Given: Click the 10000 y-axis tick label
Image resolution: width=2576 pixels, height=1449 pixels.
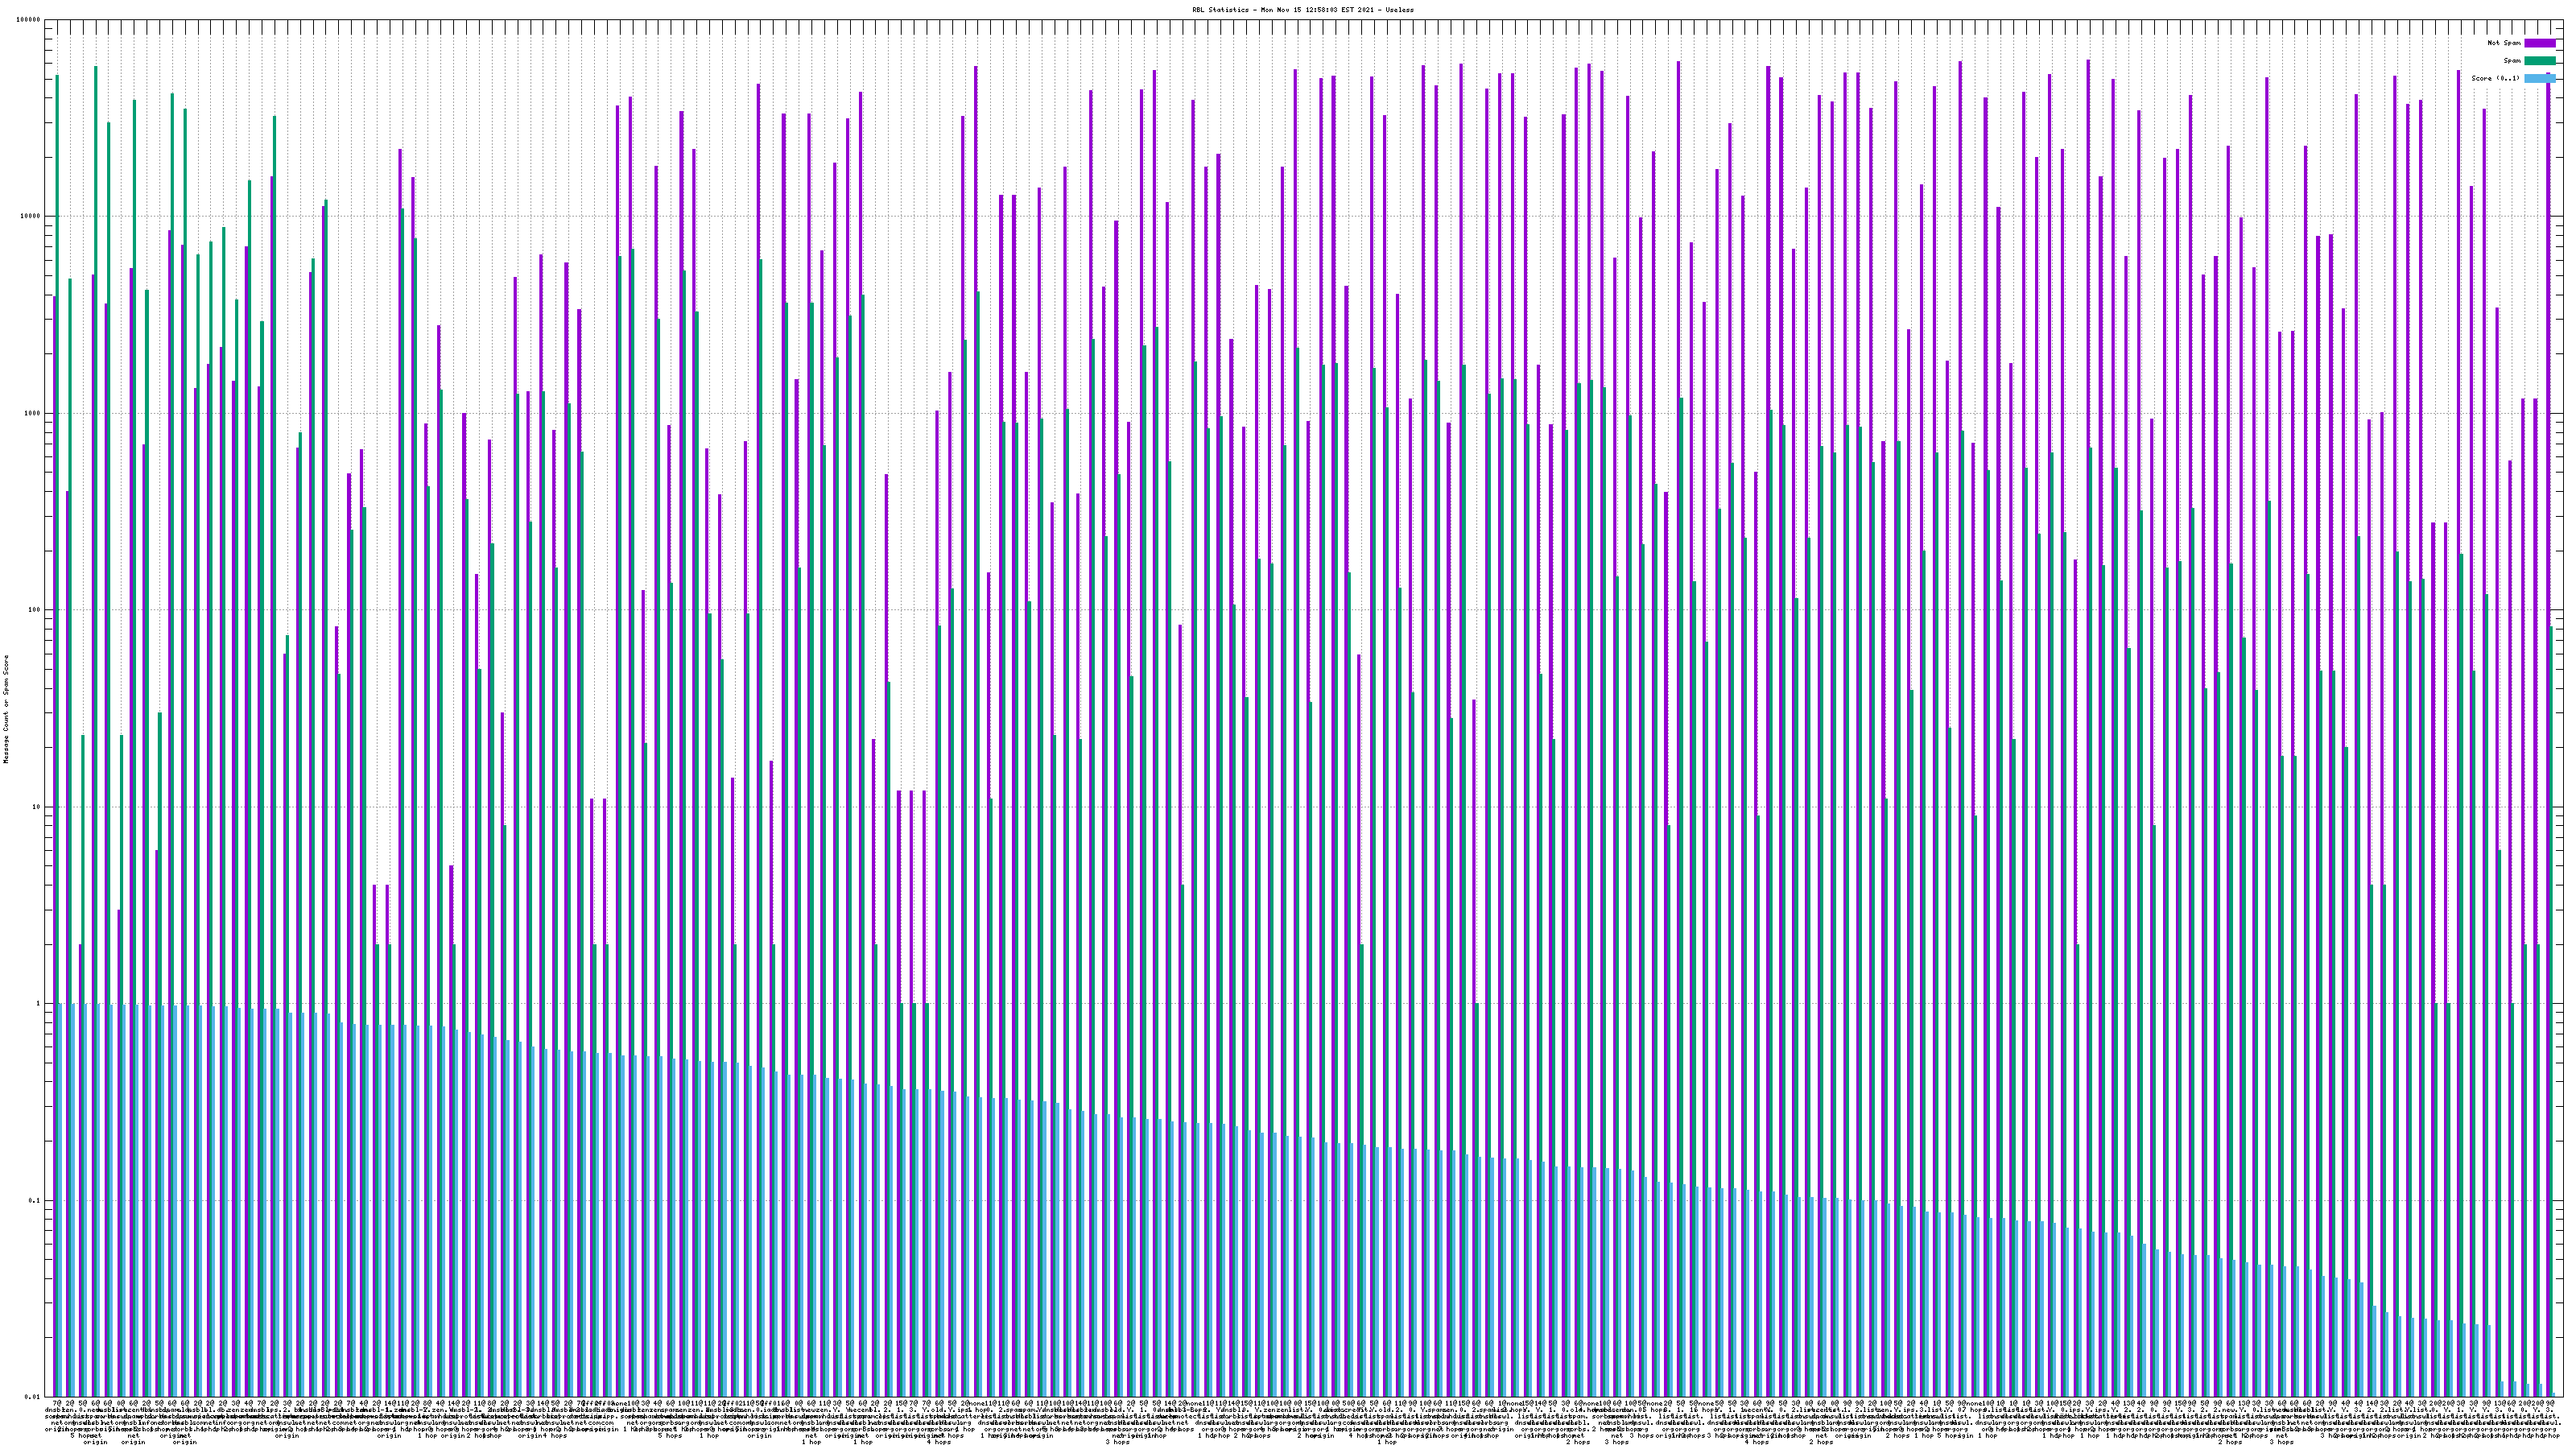Looking at the screenshot, I should (x=31, y=217).
